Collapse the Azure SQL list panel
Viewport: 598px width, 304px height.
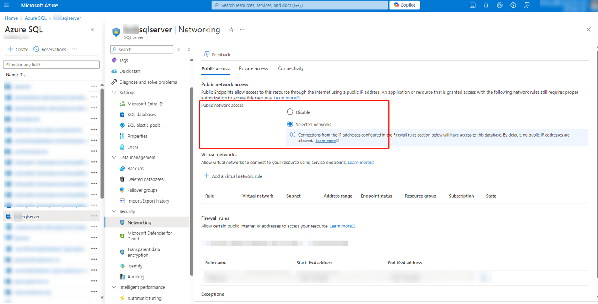point(93,30)
